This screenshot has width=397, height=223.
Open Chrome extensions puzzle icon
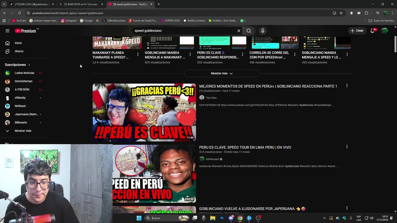pos(367,13)
